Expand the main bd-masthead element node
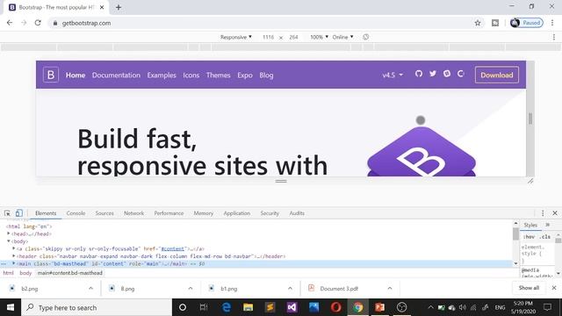Screen dimensions: 562x316 click(x=14, y=263)
